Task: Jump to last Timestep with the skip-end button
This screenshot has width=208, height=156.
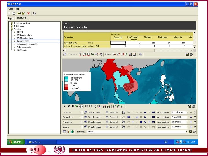Action: (x=153, y=122)
